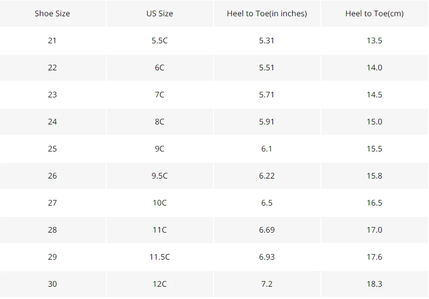The width and height of the screenshot is (429, 299).
Task: Select the 15.0 cm cell
Action: click(x=374, y=122)
